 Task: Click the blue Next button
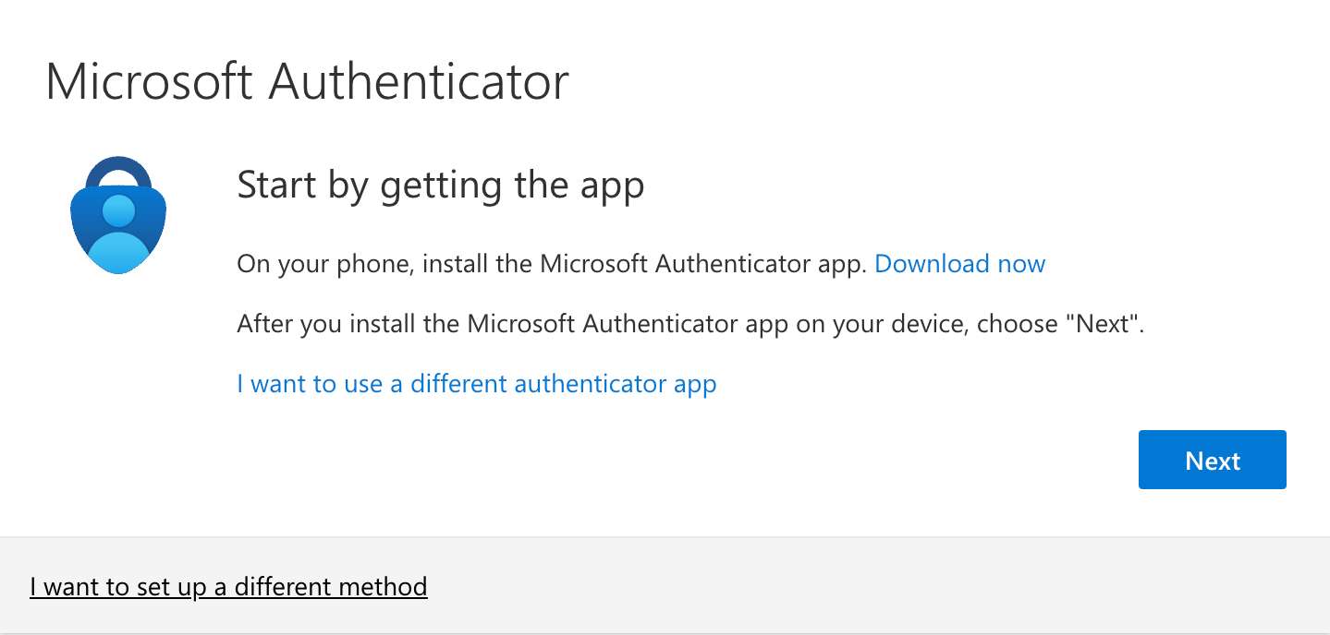pos(1212,460)
